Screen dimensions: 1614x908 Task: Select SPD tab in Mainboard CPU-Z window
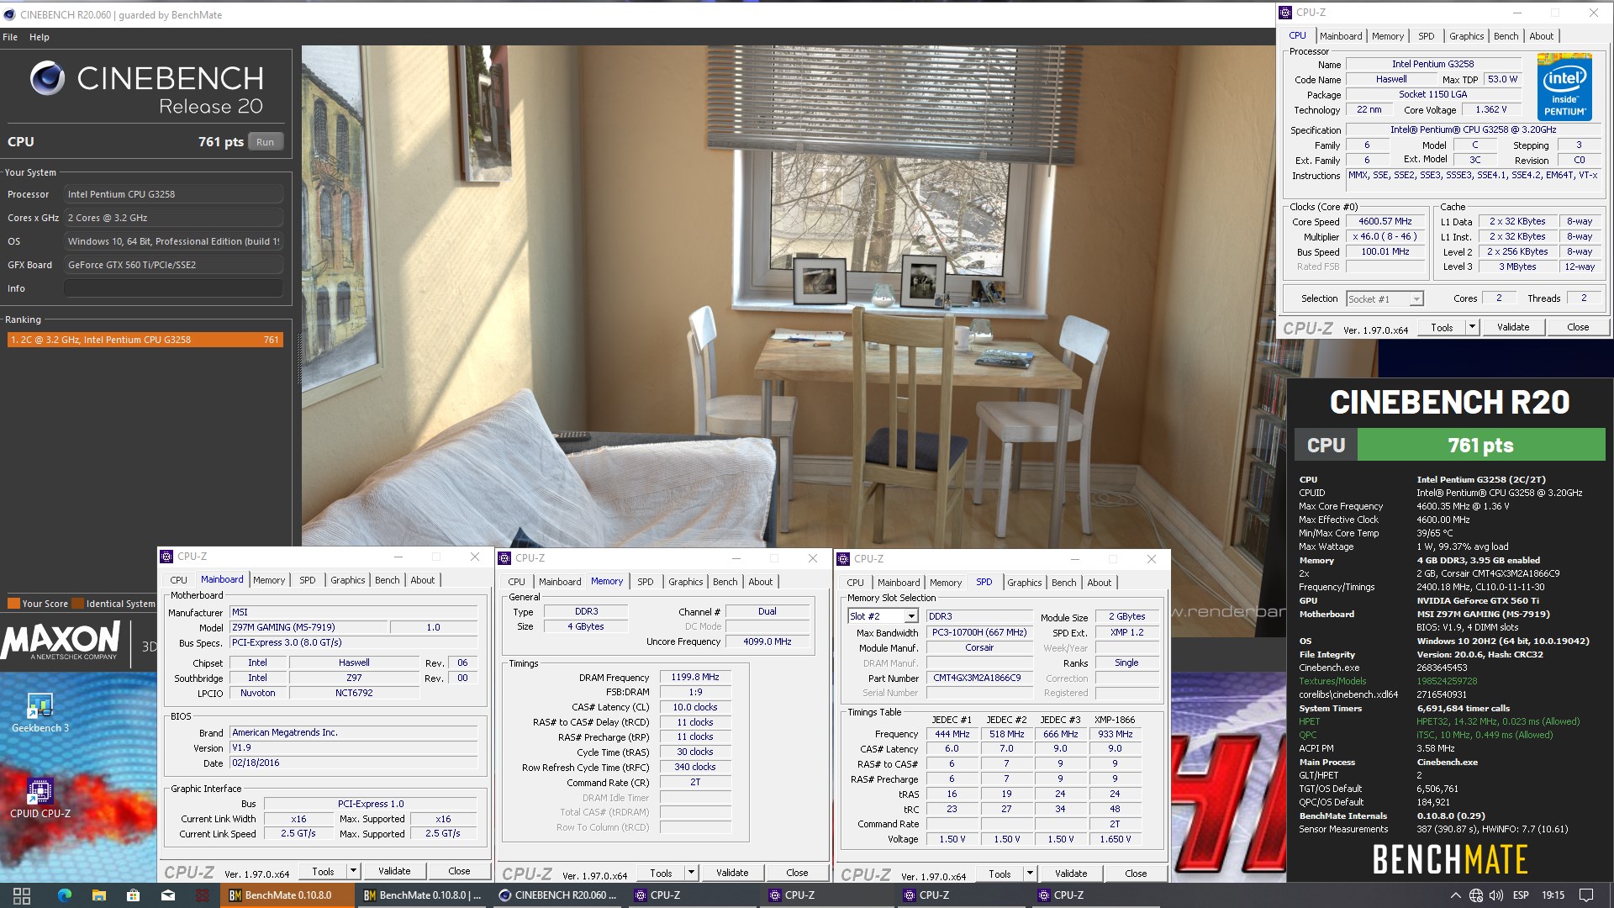tap(308, 580)
